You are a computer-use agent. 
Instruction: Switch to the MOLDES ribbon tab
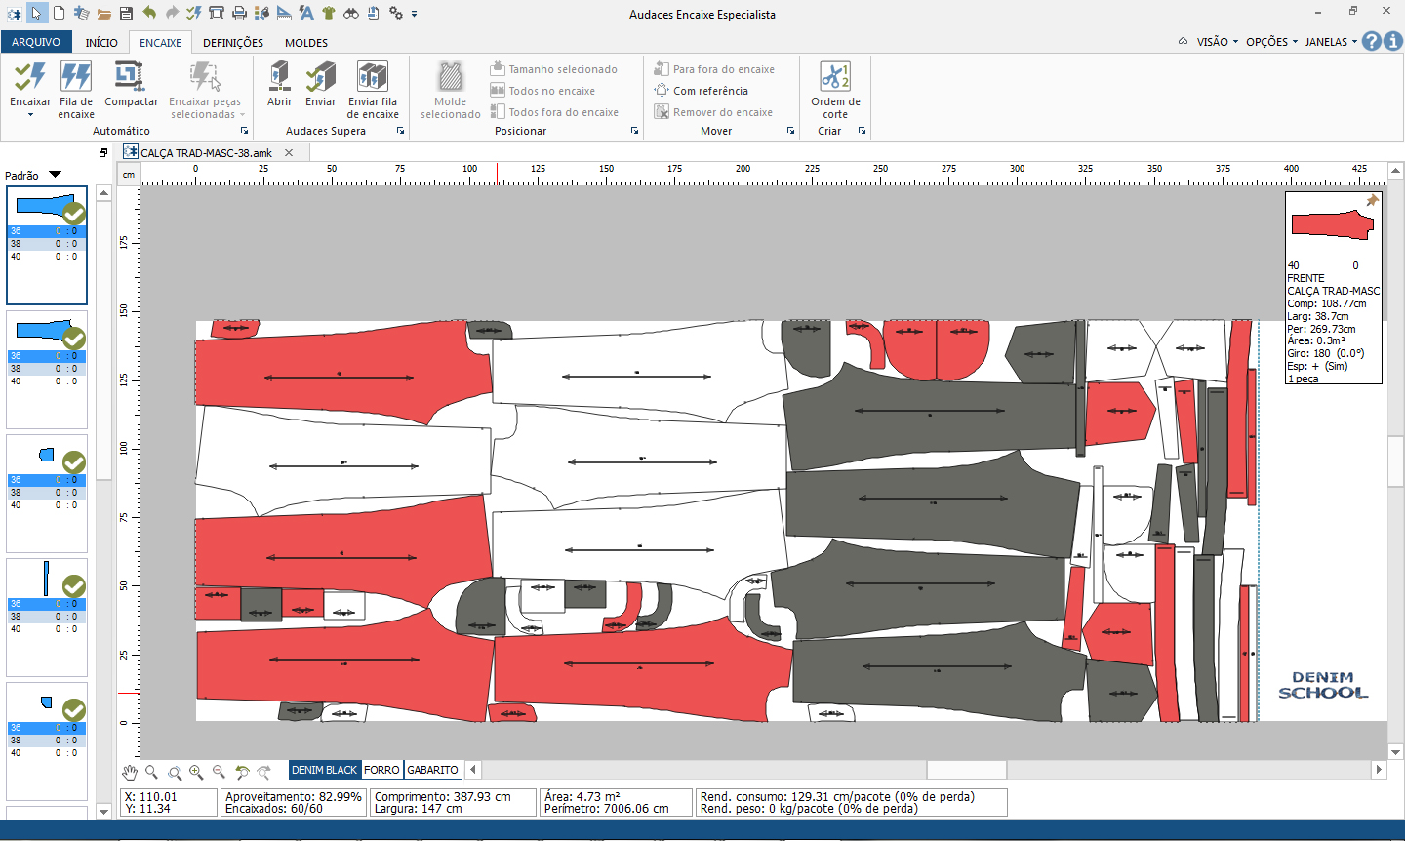coord(306,43)
